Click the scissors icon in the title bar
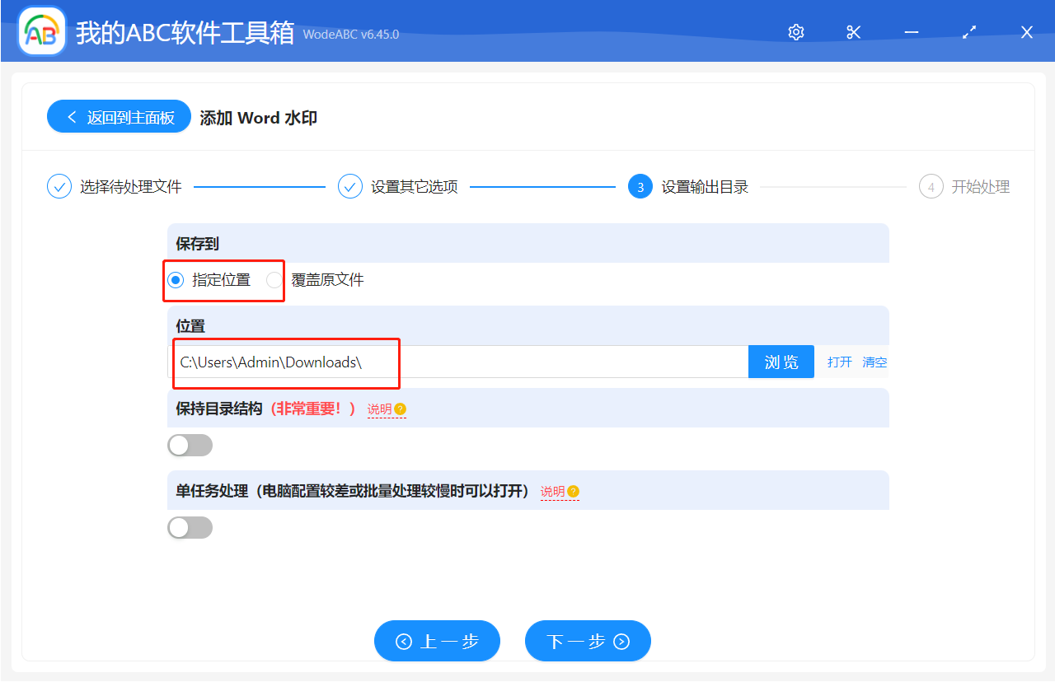This screenshot has width=1055, height=682. click(853, 31)
